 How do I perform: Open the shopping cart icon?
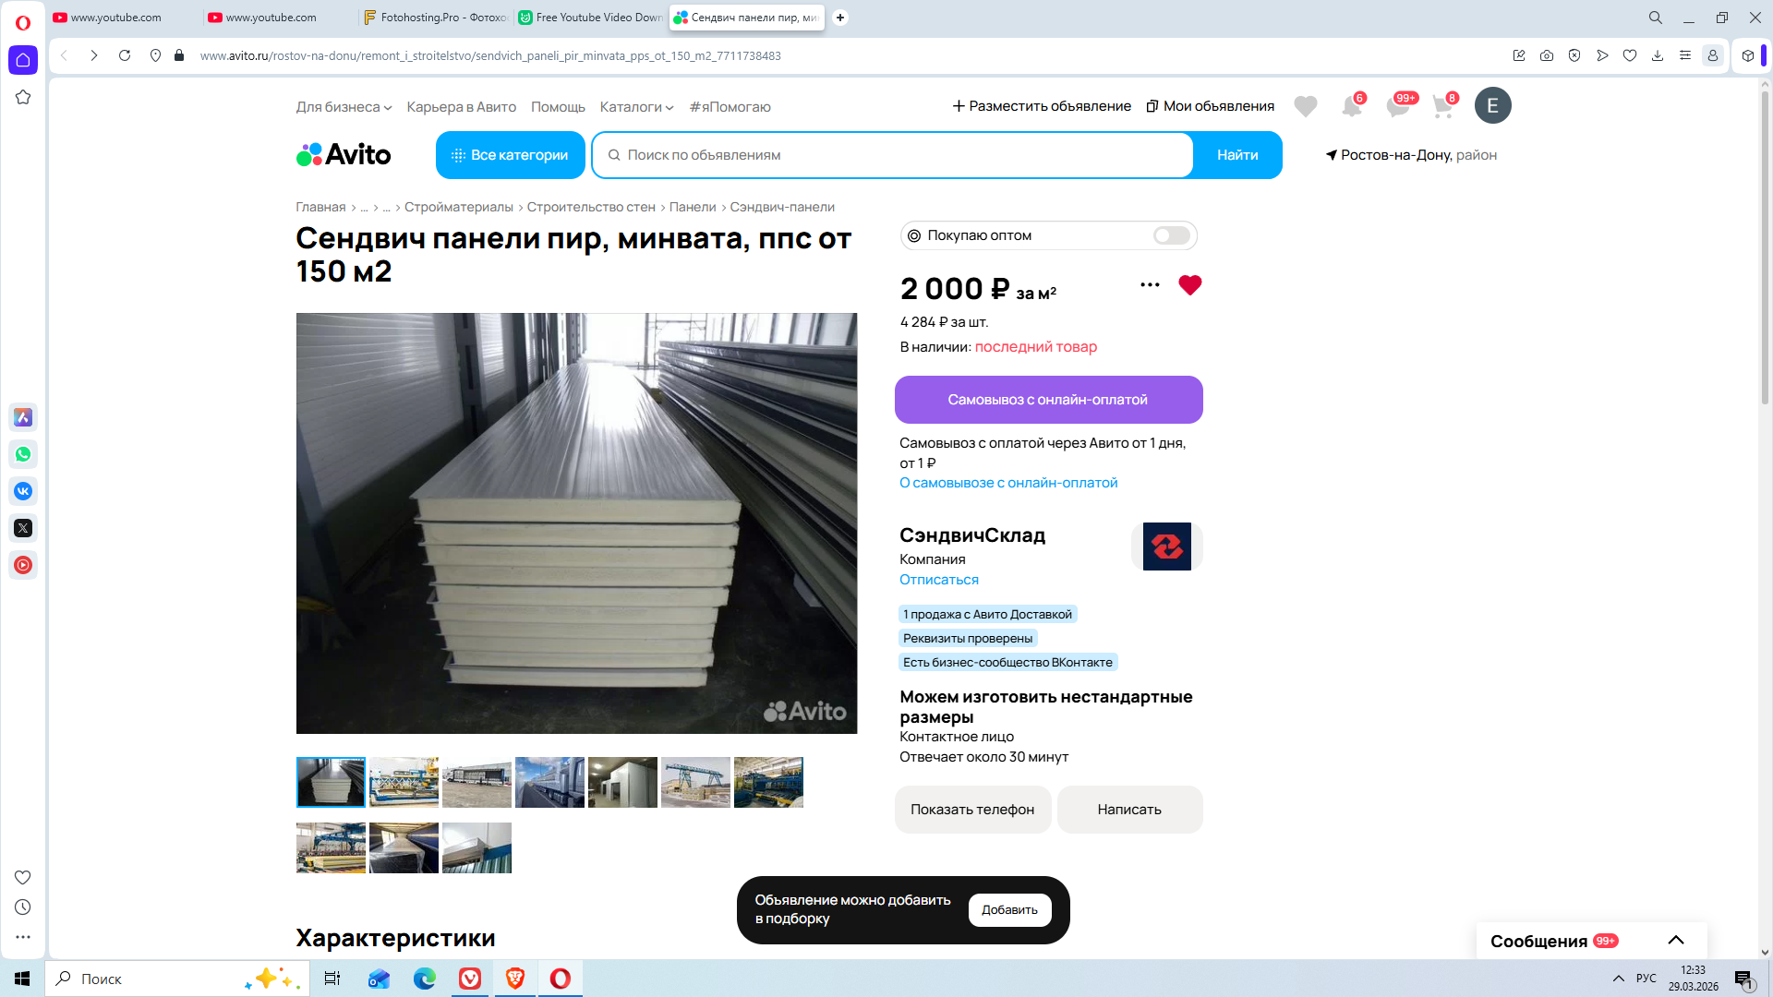(1442, 106)
